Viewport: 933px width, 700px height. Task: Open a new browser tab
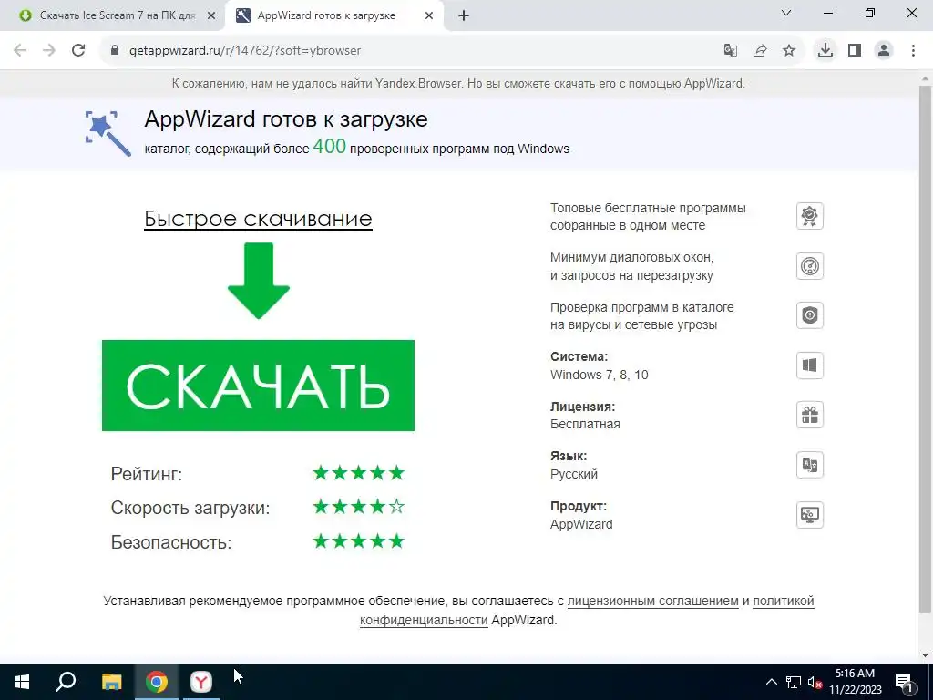[x=464, y=16]
